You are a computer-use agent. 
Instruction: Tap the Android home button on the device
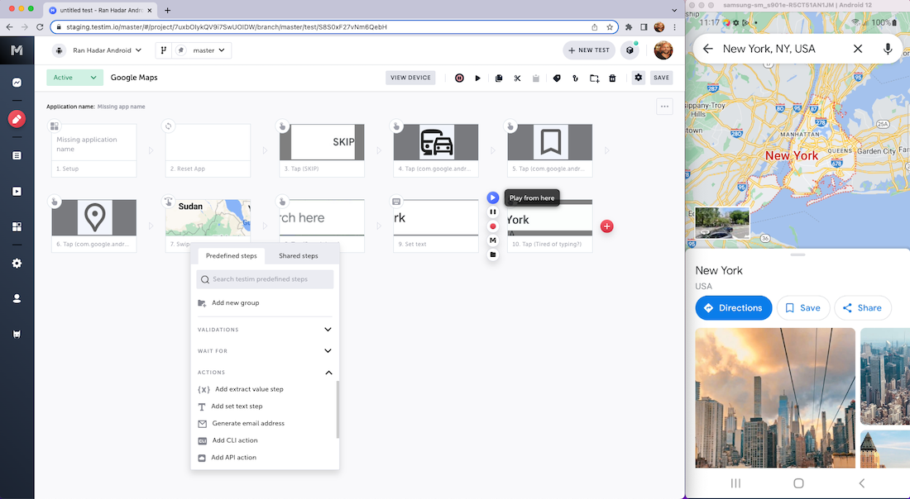tap(798, 483)
